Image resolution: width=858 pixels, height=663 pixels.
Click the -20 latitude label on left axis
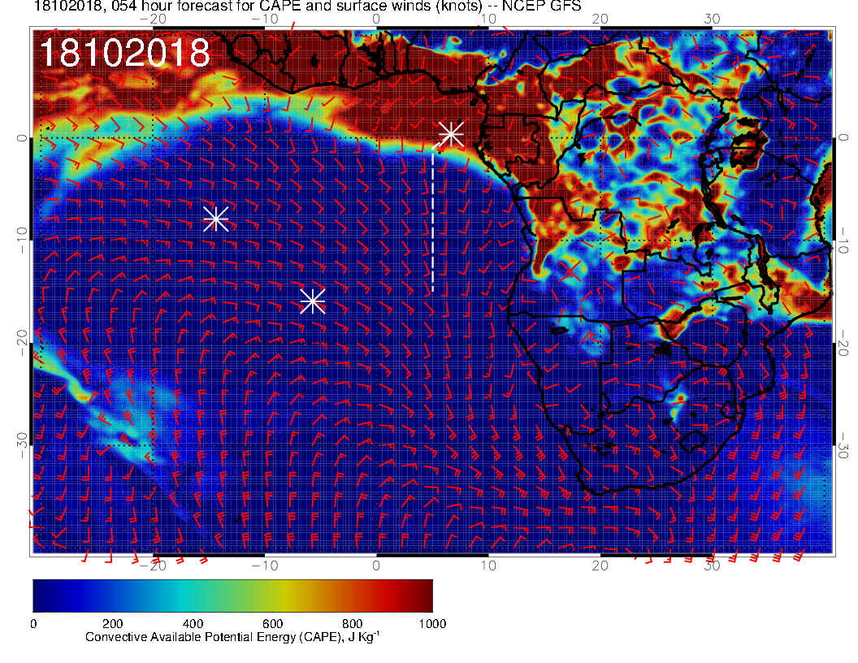click(x=21, y=343)
